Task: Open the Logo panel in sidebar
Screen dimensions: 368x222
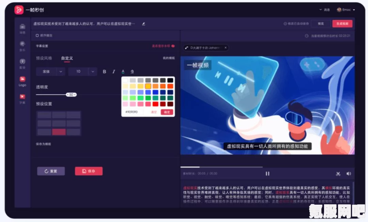Action: pyautogui.click(x=22, y=81)
